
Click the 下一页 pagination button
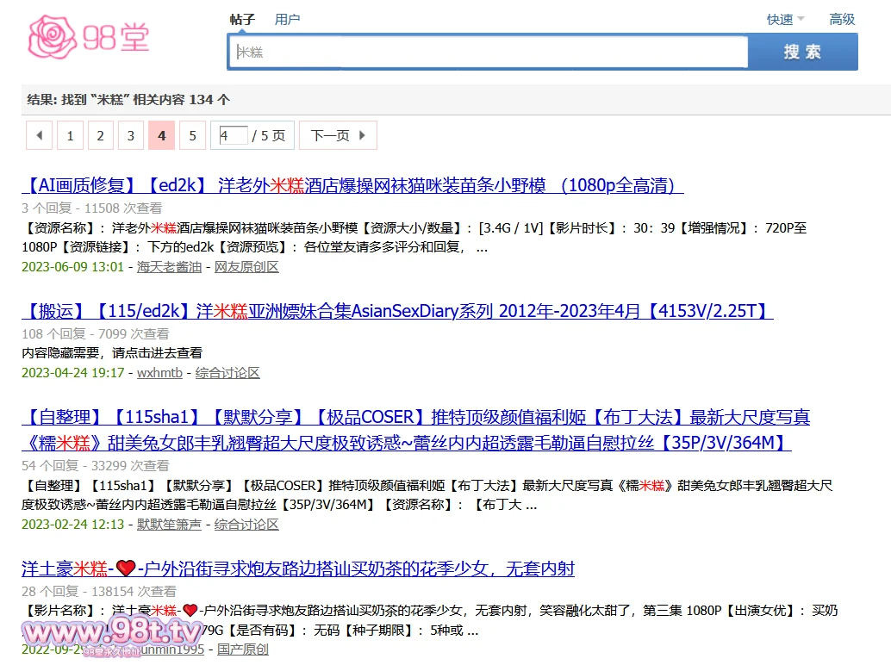coord(331,135)
